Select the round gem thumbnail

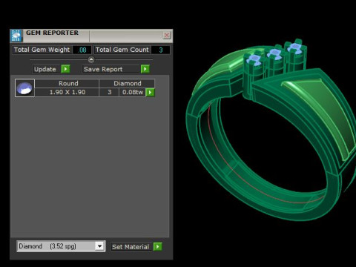[24, 88]
